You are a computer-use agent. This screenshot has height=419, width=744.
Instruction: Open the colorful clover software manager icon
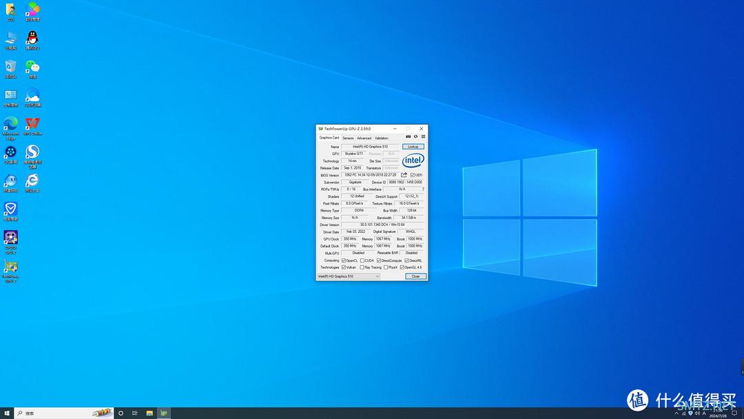click(32, 12)
